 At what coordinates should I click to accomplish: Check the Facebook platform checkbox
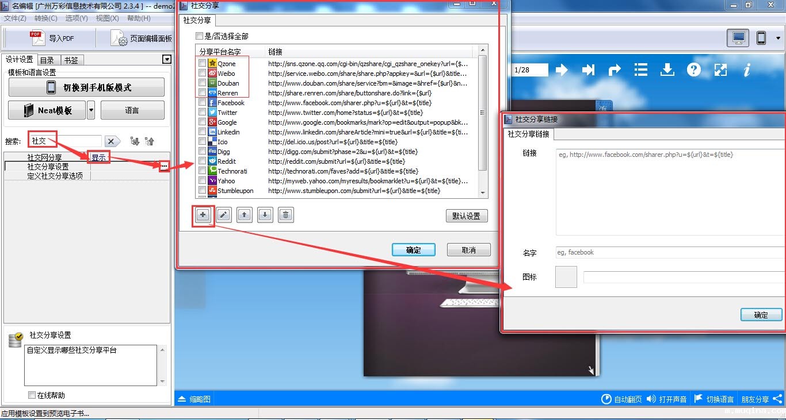point(202,103)
